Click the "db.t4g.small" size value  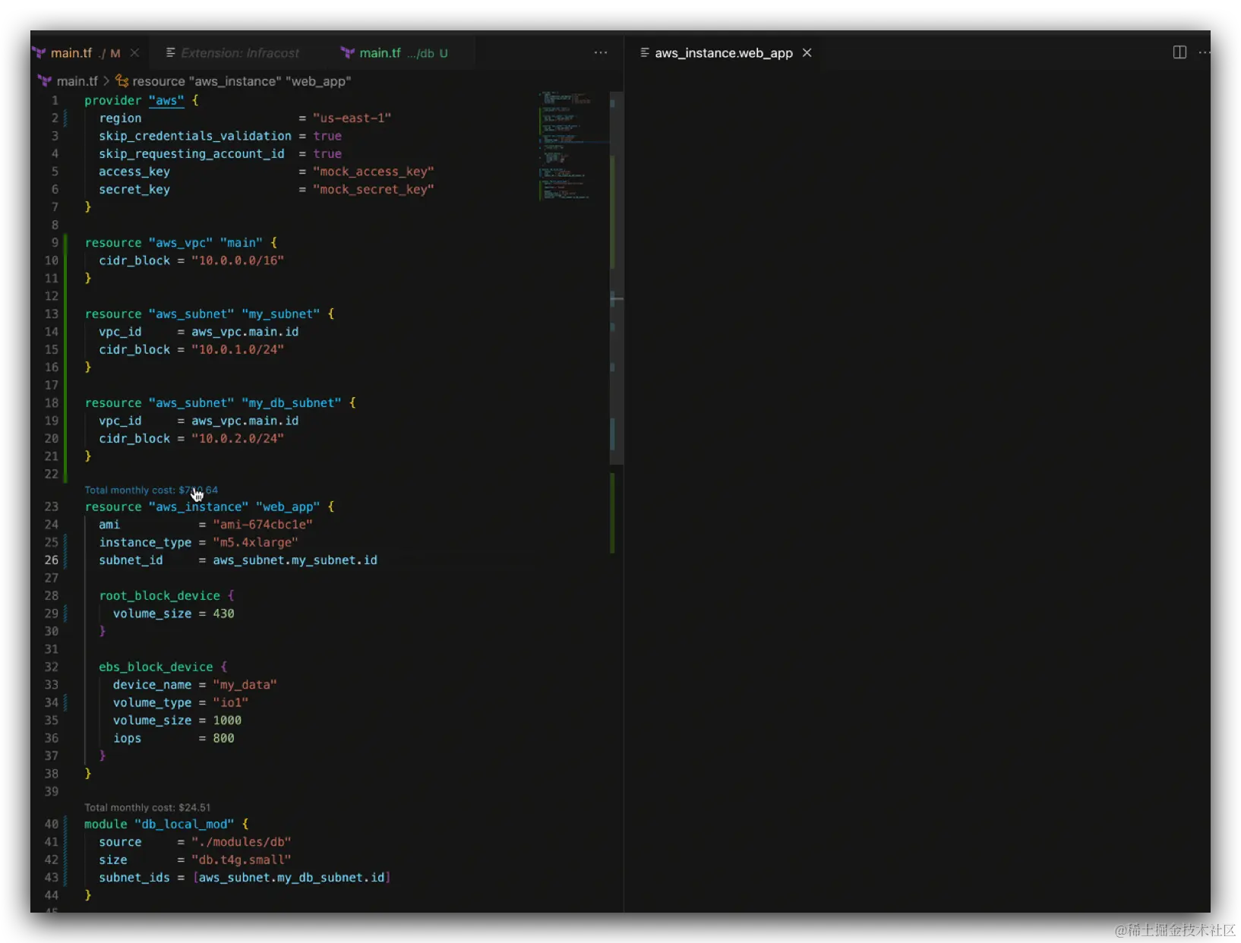coord(242,860)
